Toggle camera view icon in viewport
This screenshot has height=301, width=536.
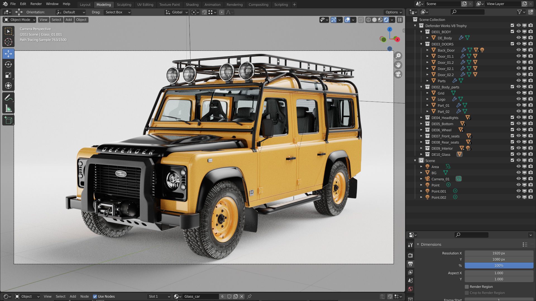pyautogui.click(x=398, y=74)
